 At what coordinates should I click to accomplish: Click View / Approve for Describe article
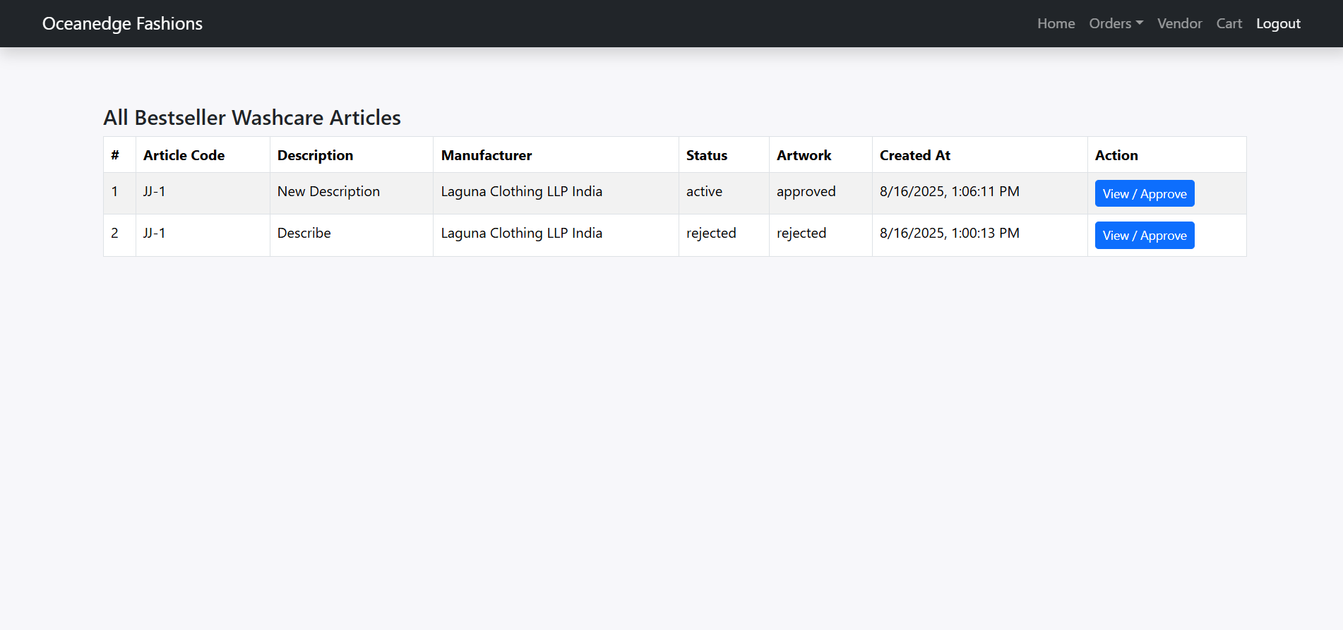coord(1144,235)
